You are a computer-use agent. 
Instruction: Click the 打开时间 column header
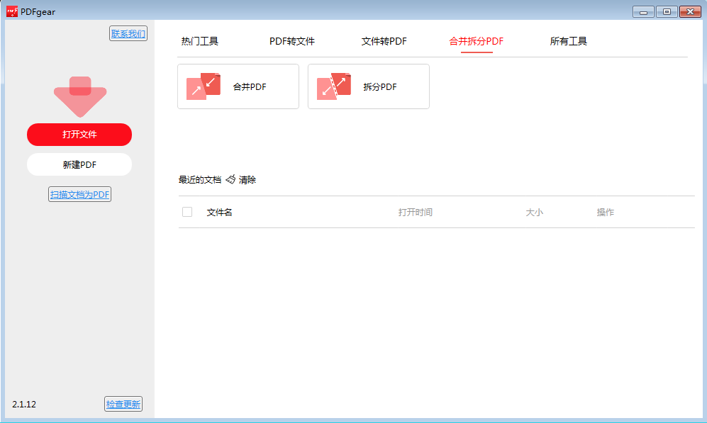coord(415,213)
